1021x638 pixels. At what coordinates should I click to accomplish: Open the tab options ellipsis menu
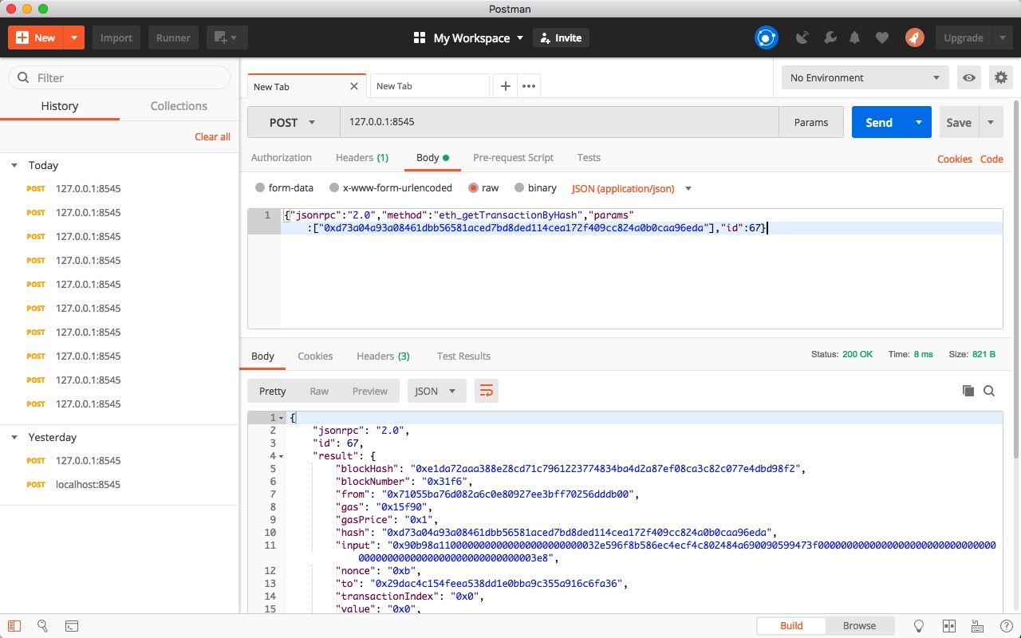(528, 86)
